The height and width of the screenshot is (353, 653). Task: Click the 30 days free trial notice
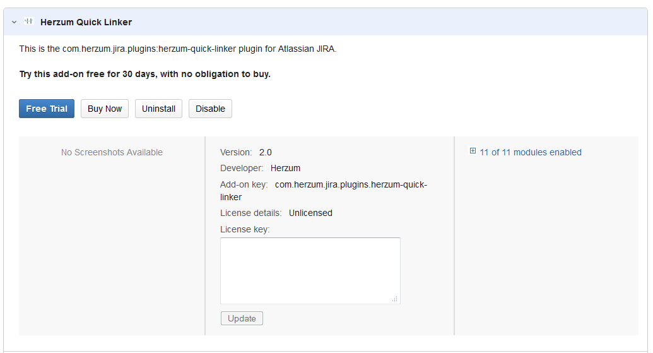pos(144,74)
